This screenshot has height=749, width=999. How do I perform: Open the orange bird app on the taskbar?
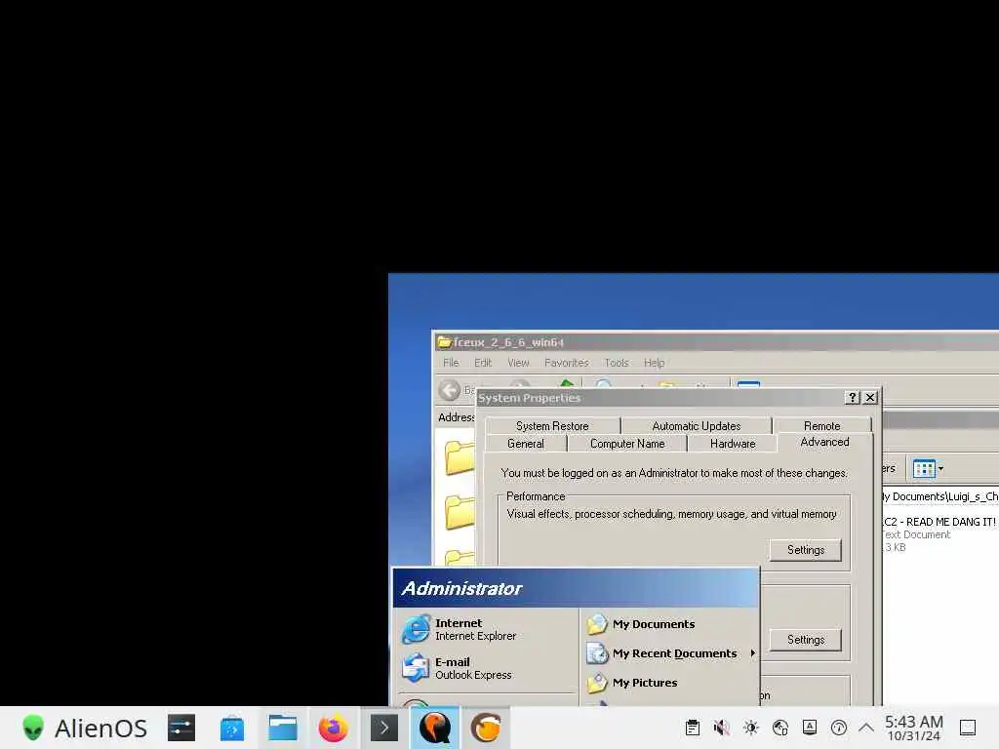[486, 728]
